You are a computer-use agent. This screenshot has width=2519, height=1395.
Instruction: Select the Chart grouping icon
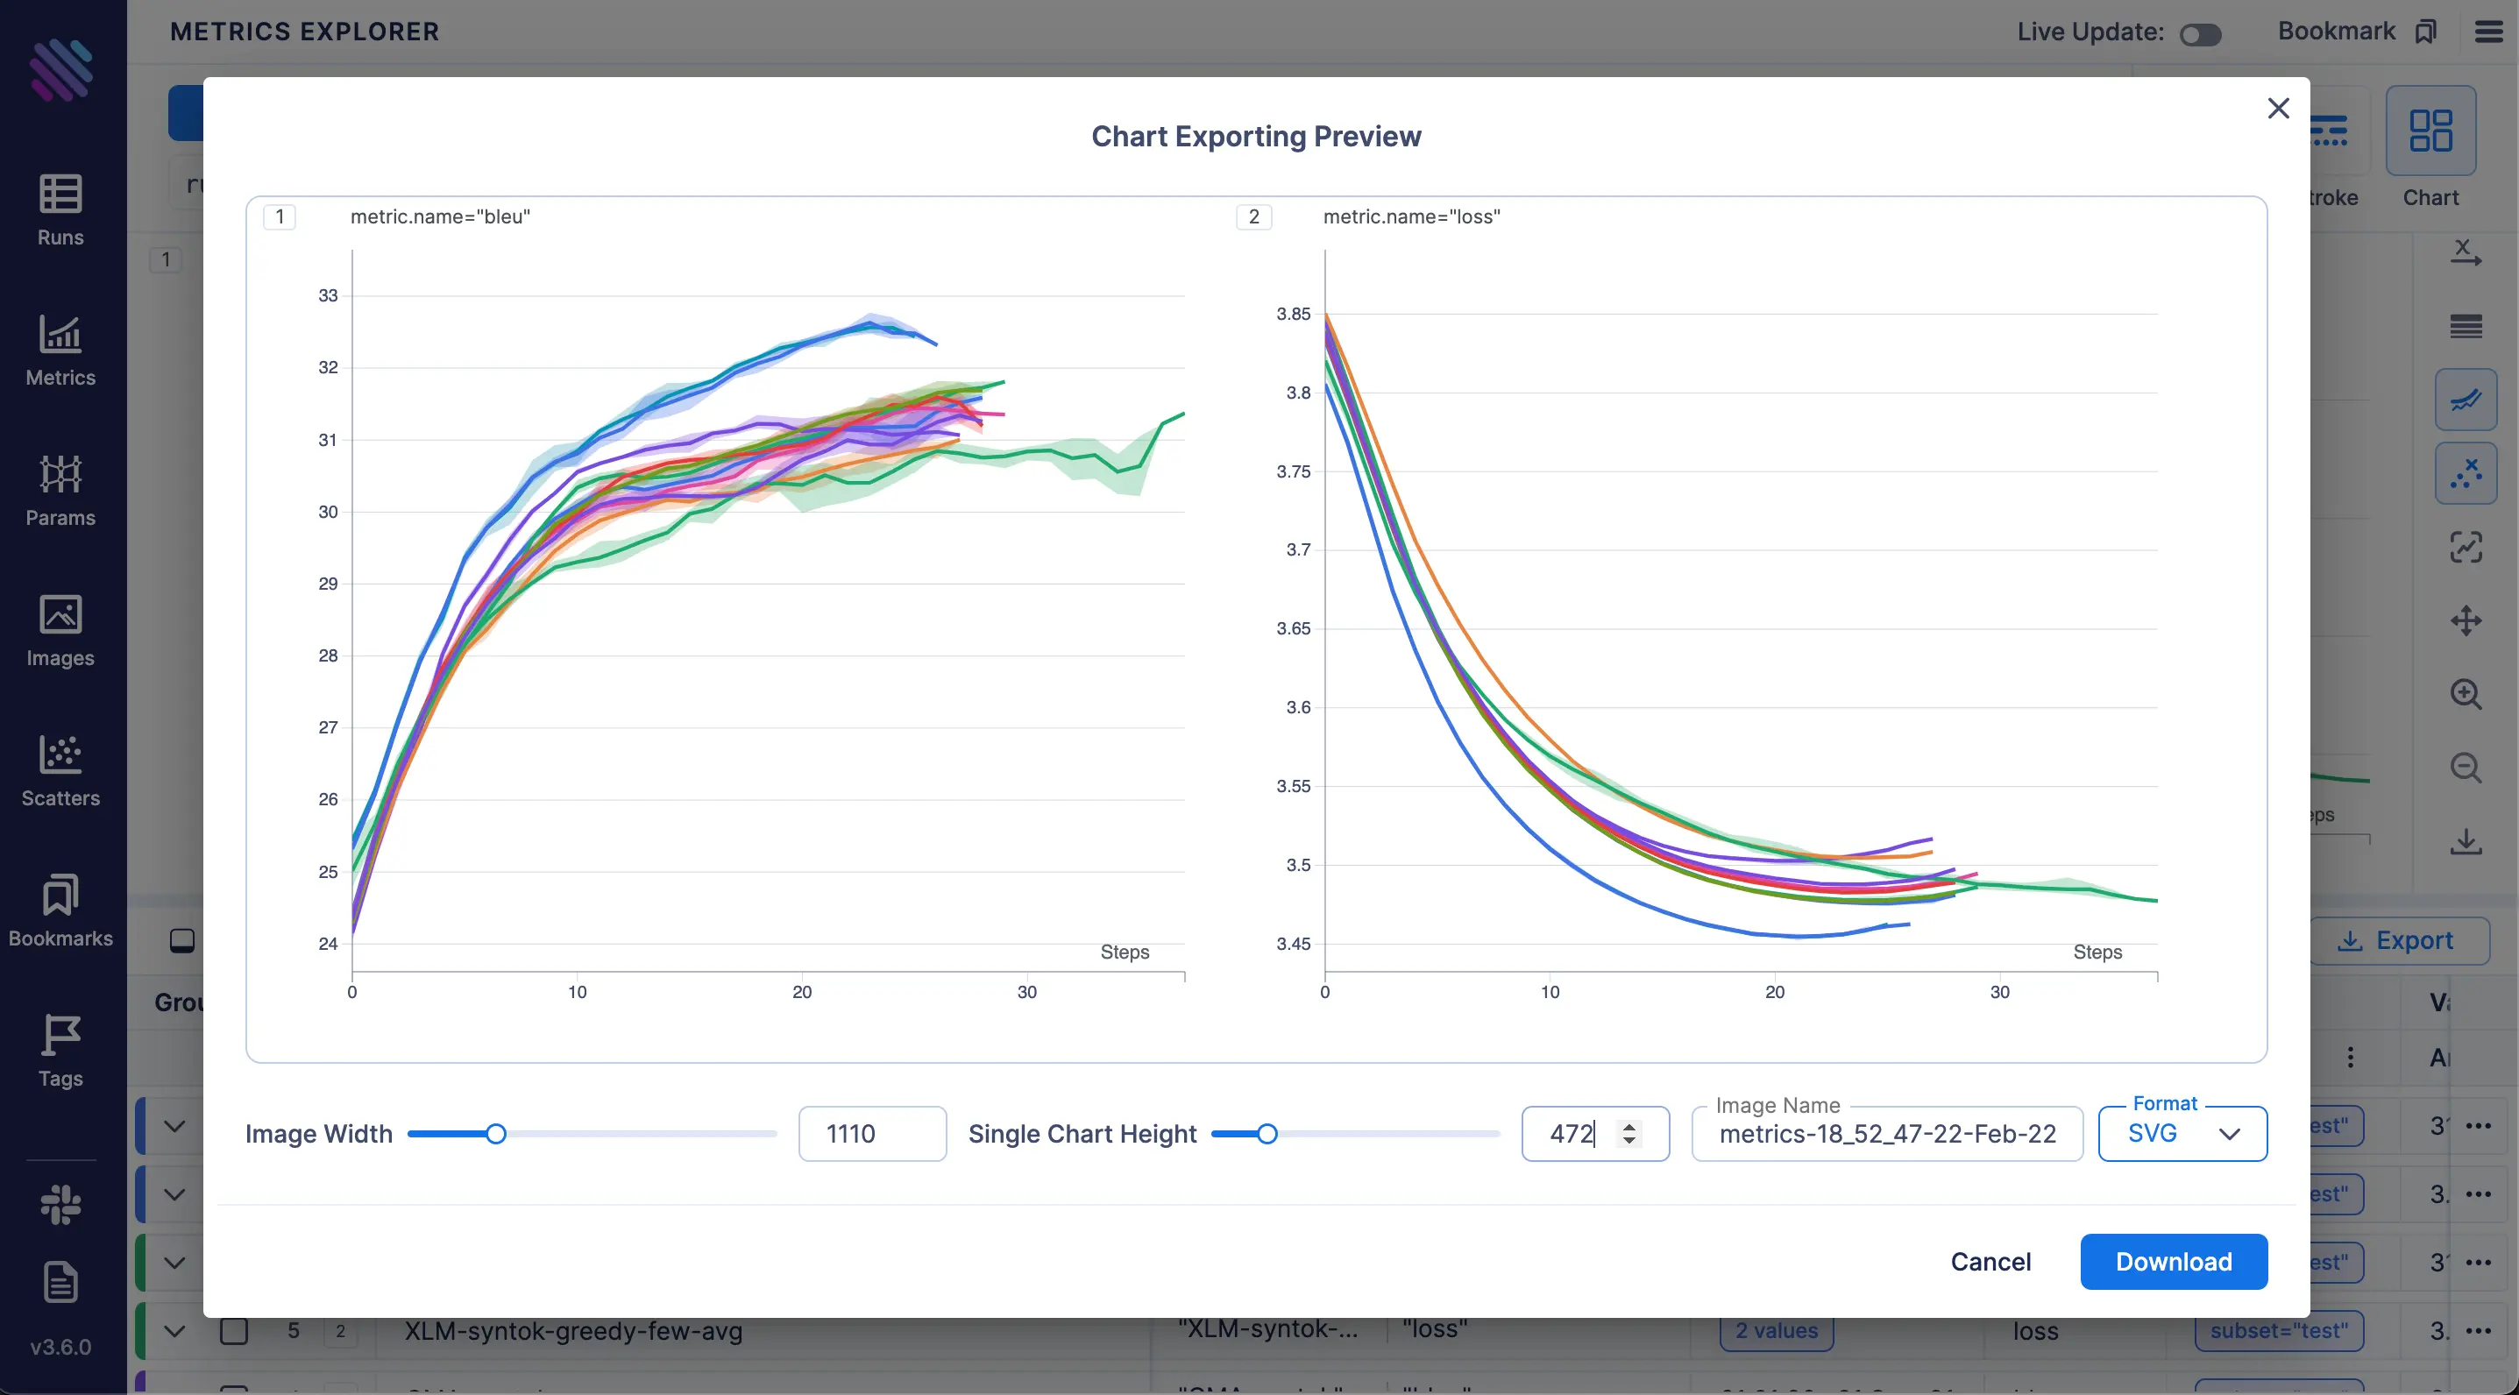click(x=2431, y=130)
